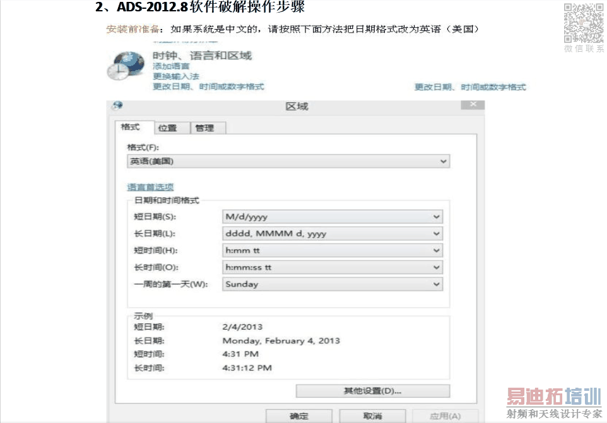Expand the 长日期(L) format dropdown
The image size is (607, 423).
point(333,233)
